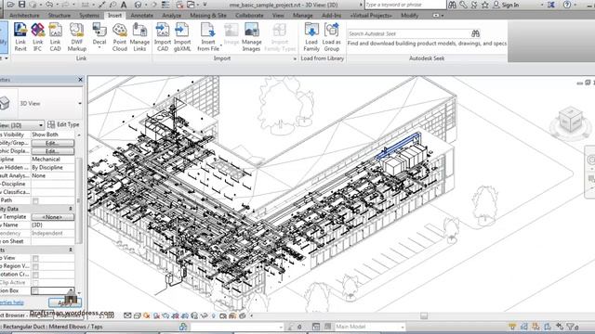Viewport: 595px width, 334px height.
Task: Toggle the Crop View checkbox
Action: [35, 258]
